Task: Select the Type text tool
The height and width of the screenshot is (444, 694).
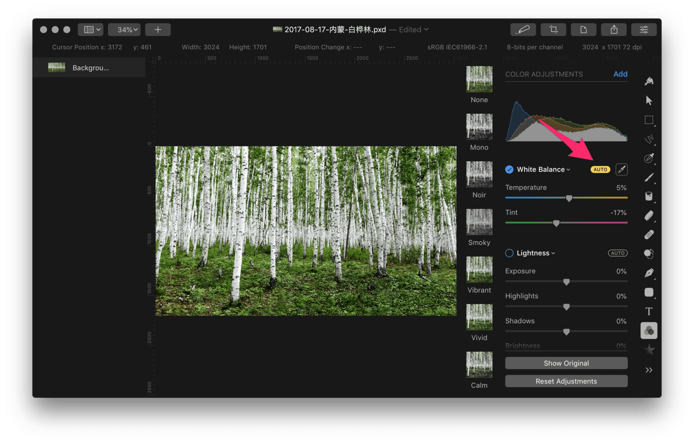Action: [x=649, y=312]
